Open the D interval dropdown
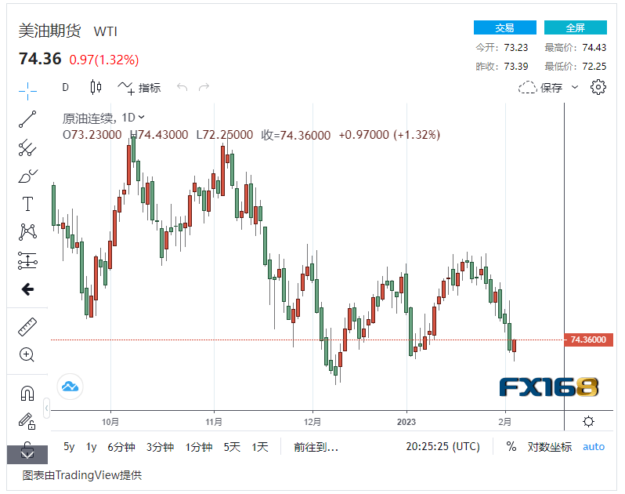The width and height of the screenshot is (625, 494). coord(66,87)
